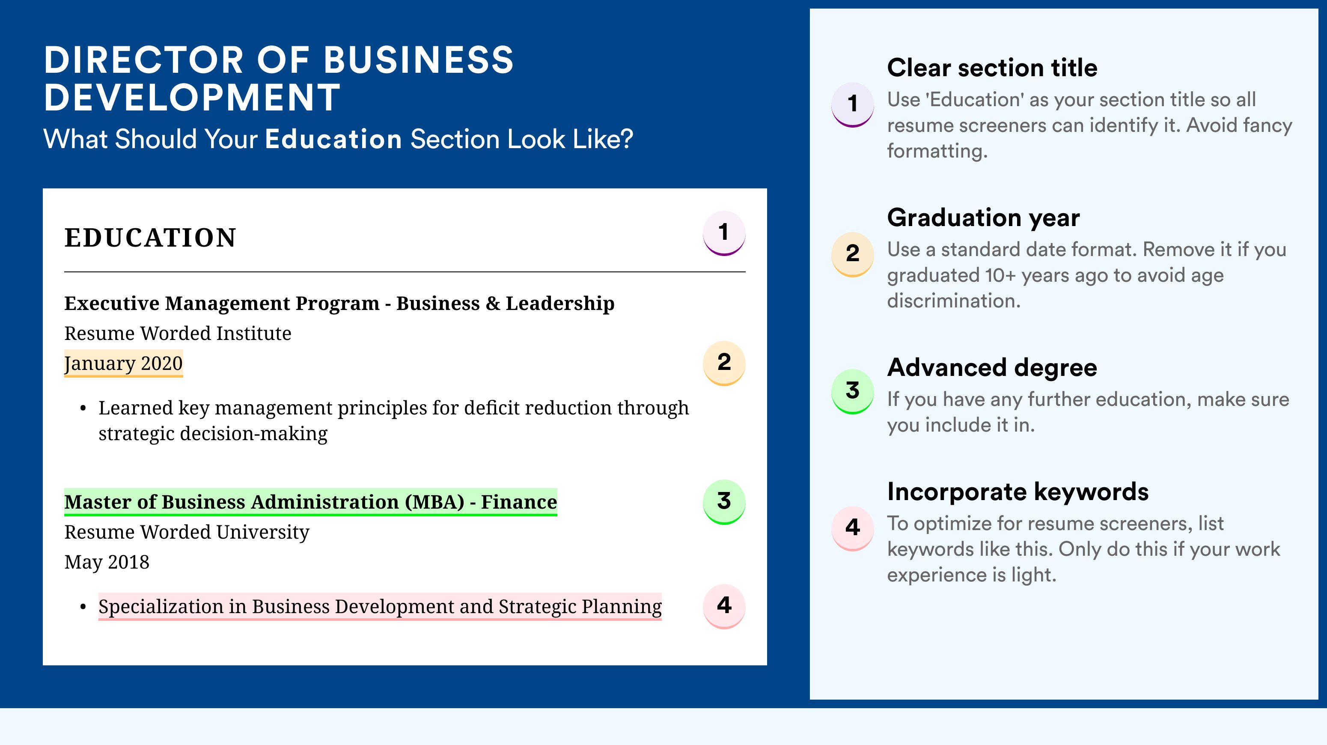Click the orange number 2 badge in the resume card
The height and width of the screenshot is (745, 1327).
(x=724, y=363)
